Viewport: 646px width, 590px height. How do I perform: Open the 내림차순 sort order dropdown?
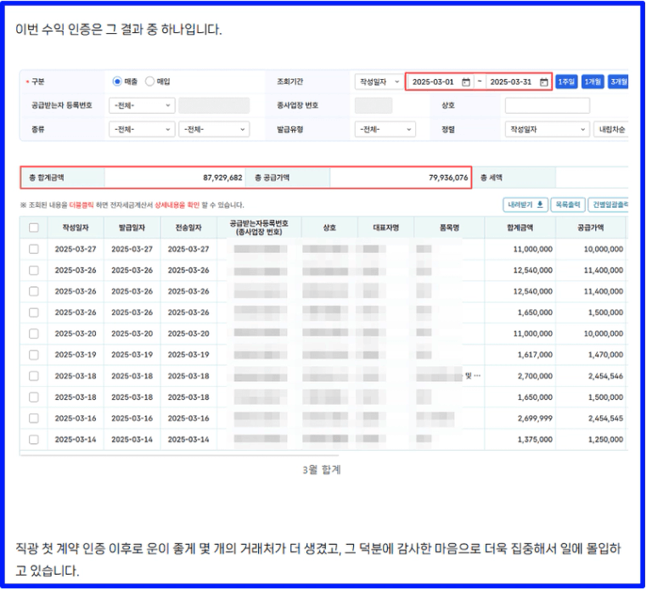click(x=611, y=130)
